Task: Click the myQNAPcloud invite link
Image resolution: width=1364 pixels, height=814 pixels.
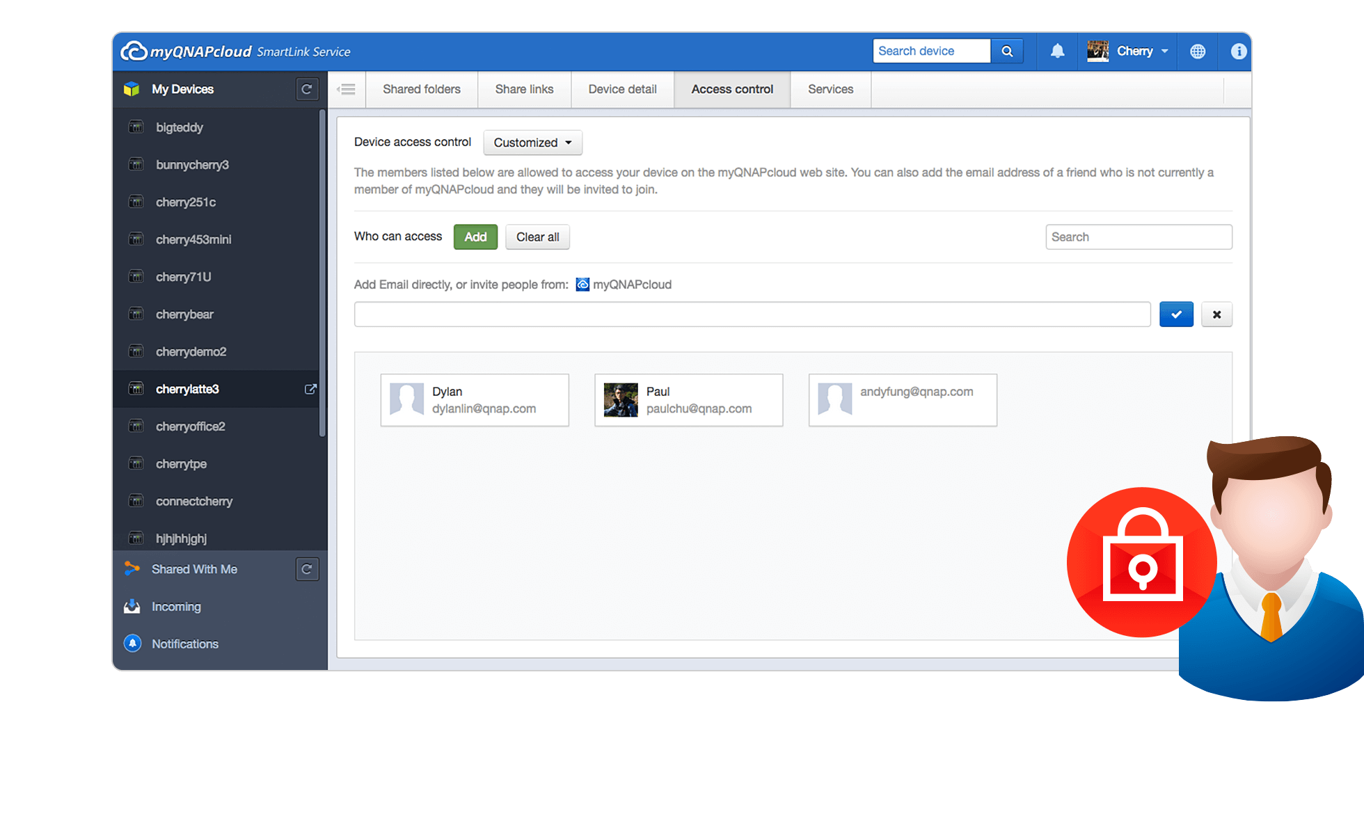Action: tap(632, 285)
